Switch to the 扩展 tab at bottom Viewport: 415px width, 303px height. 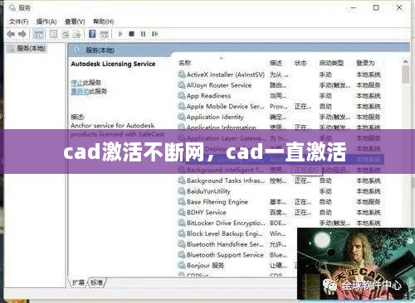point(78,282)
